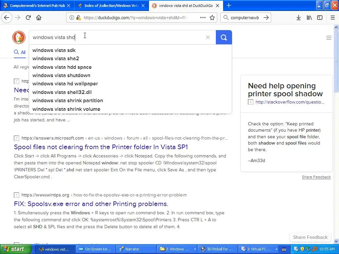This screenshot has width=339, height=254.
Task: Close the Index of collection tab
Action: [x=143, y=6]
